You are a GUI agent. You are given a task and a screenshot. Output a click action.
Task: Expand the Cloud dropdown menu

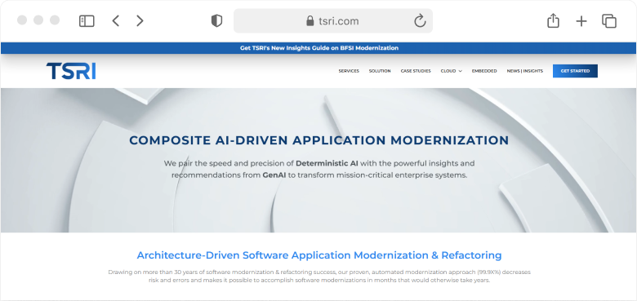pyautogui.click(x=452, y=71)
